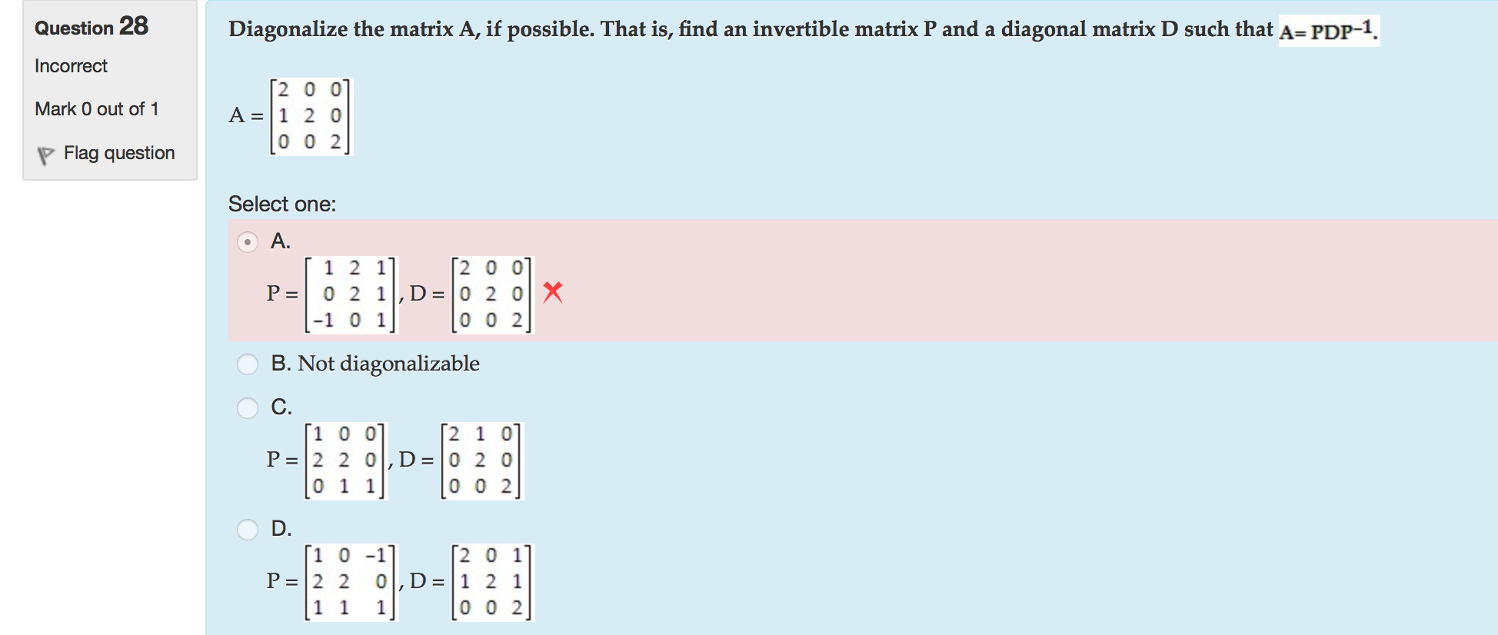
Task: Click the matrix D image under option A
Action: pos(491,293)
